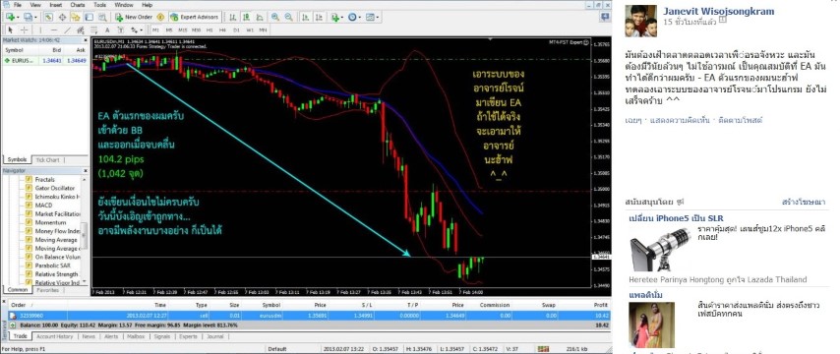Choose the M15 timeframe button
This screenshot has width=840, height=354.
tap(183, 29)
